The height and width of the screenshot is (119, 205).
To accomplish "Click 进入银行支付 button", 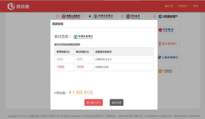I will tap(93, 102).
